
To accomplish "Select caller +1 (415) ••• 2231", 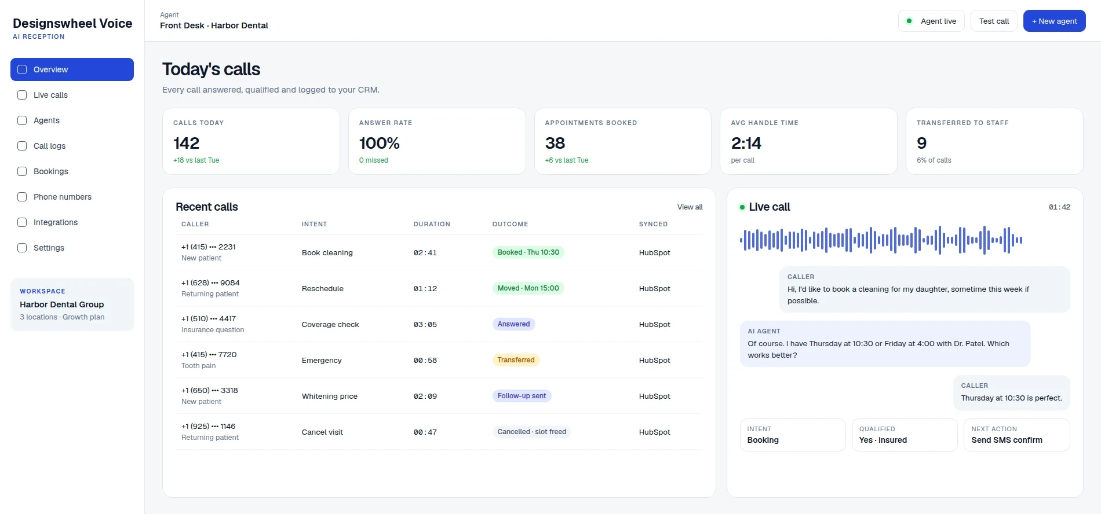I will (x=209, y=247).
